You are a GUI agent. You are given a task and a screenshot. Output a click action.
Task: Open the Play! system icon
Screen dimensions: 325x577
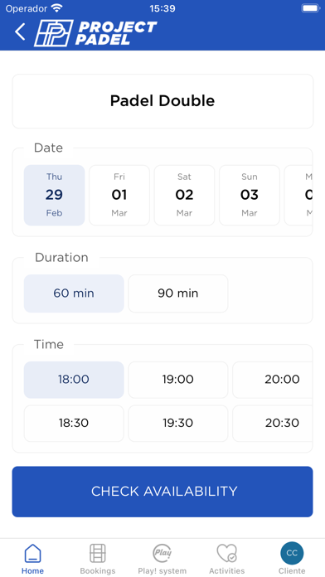click(x=162, y=553)
